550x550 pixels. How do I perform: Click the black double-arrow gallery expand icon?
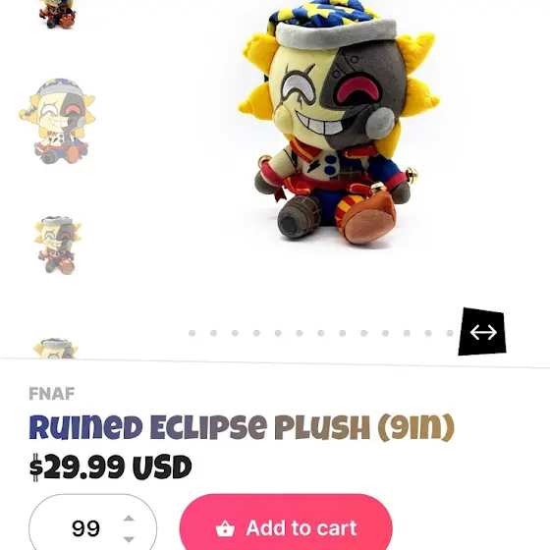tap(482, 332)
